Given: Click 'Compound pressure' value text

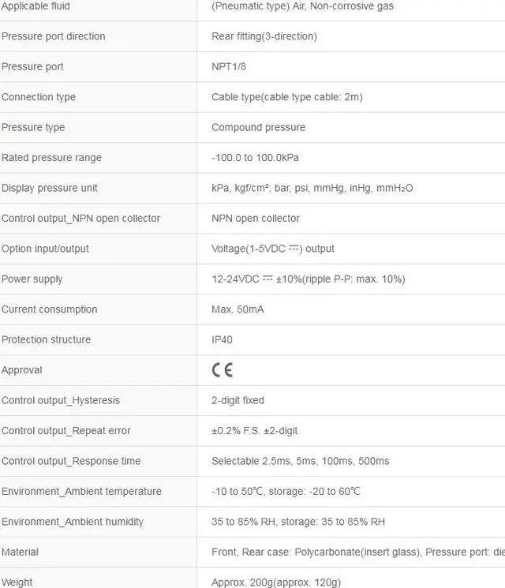Looking at the screenshot, I should coord(258,128).
